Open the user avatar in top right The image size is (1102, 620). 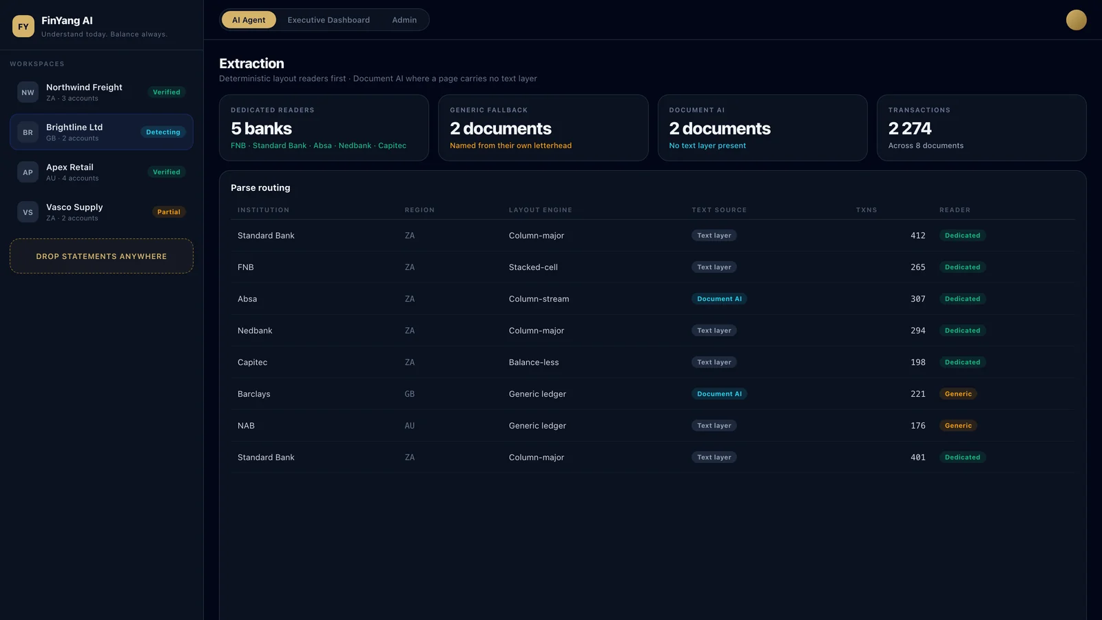coord(1076,20)
